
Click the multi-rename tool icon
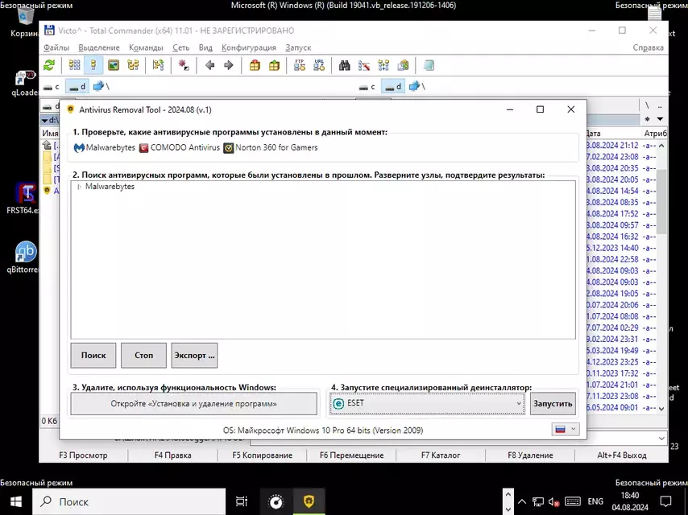364,65
